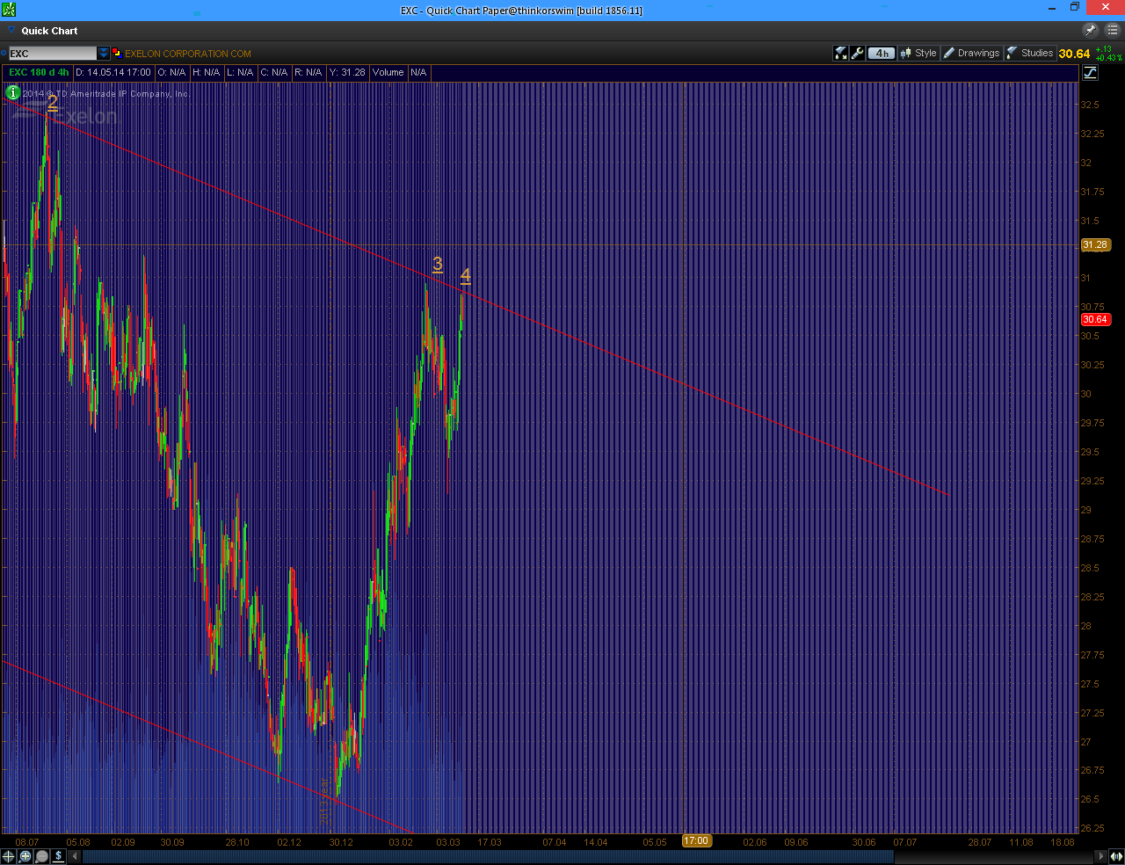
Task: Click the 26.25 price axis label
Action: click(1092, 828)
